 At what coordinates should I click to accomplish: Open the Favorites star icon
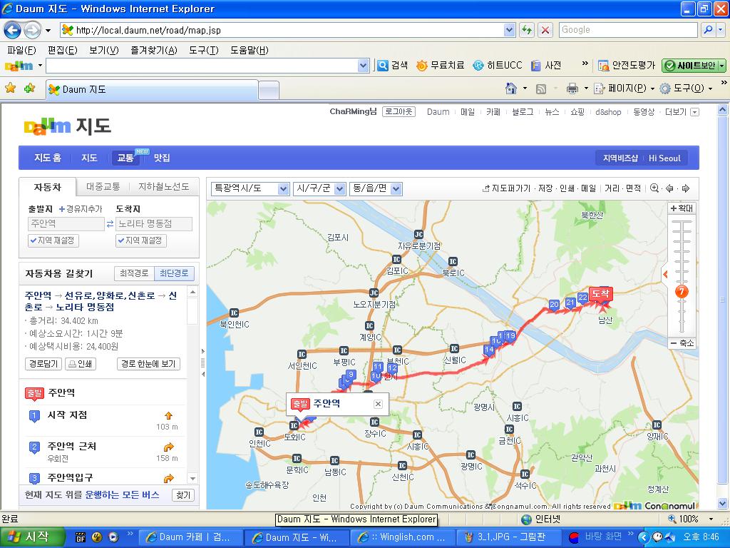pyautogui.click(x=10, y=88)
